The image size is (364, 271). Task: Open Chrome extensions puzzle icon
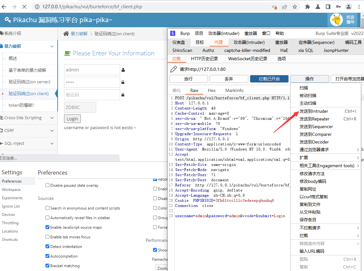tap(308, 7)
